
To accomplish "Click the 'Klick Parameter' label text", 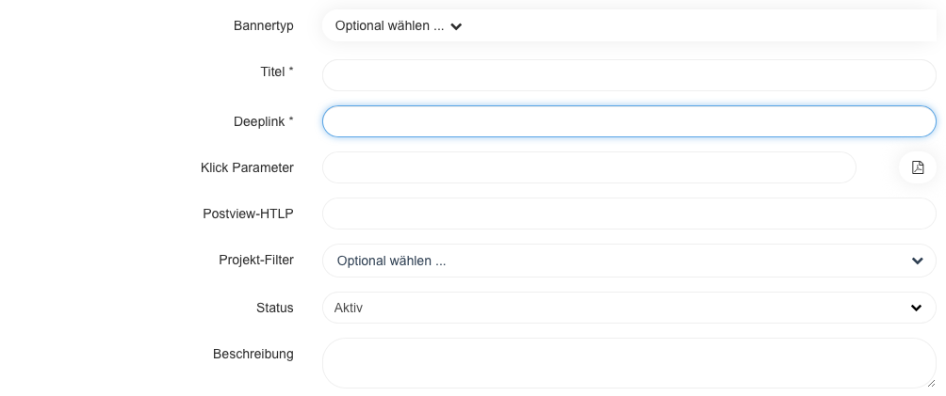I will click(x=247, y=167).
